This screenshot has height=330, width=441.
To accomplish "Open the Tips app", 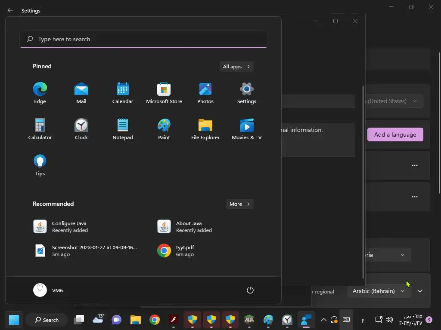I will (40, 165).
